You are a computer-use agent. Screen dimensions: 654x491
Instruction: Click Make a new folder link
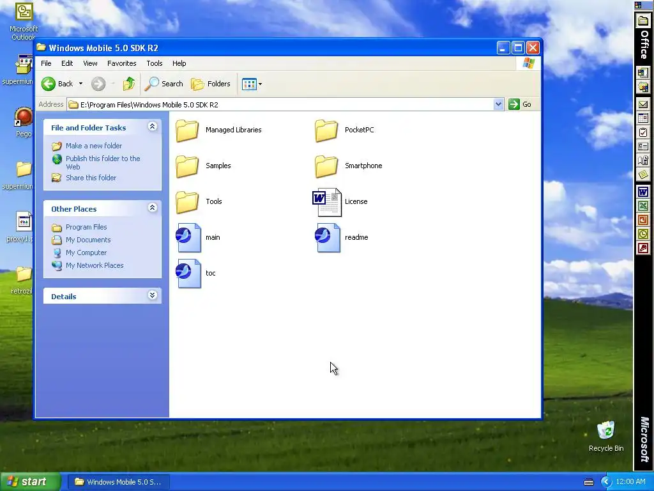coord(94,146)
